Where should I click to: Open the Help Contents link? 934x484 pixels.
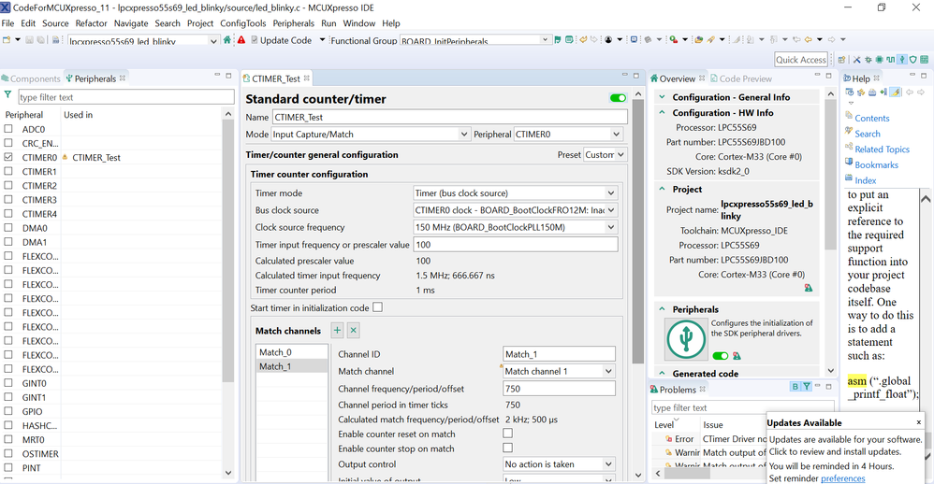871,119
